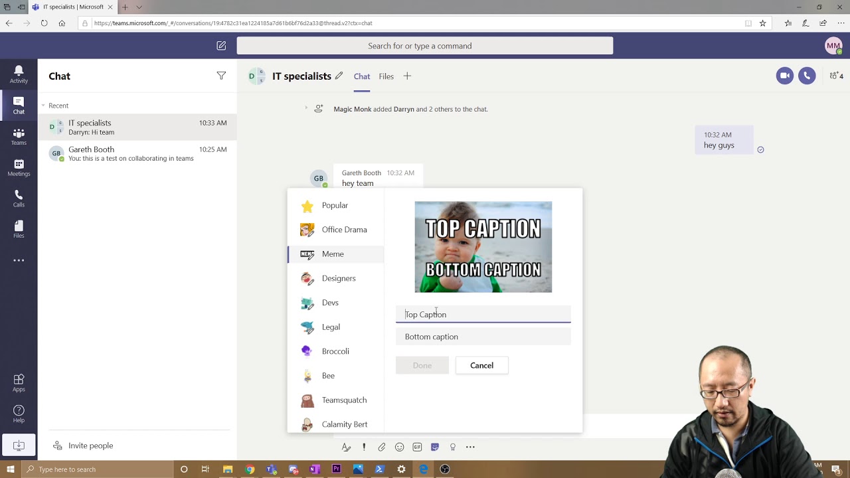Set message delivery options exclamation icon
This screenshot has height=478, width=850.
tap(364, 447)
